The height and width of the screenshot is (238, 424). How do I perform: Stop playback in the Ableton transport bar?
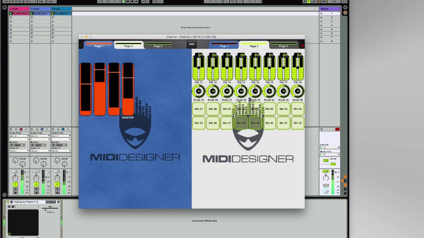(x=128, y=2)
